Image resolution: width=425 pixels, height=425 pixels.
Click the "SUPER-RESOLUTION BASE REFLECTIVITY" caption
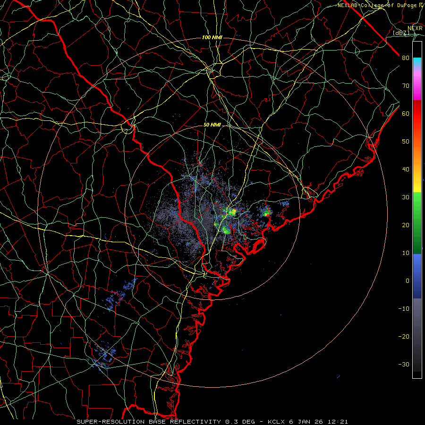pos(150,422)
